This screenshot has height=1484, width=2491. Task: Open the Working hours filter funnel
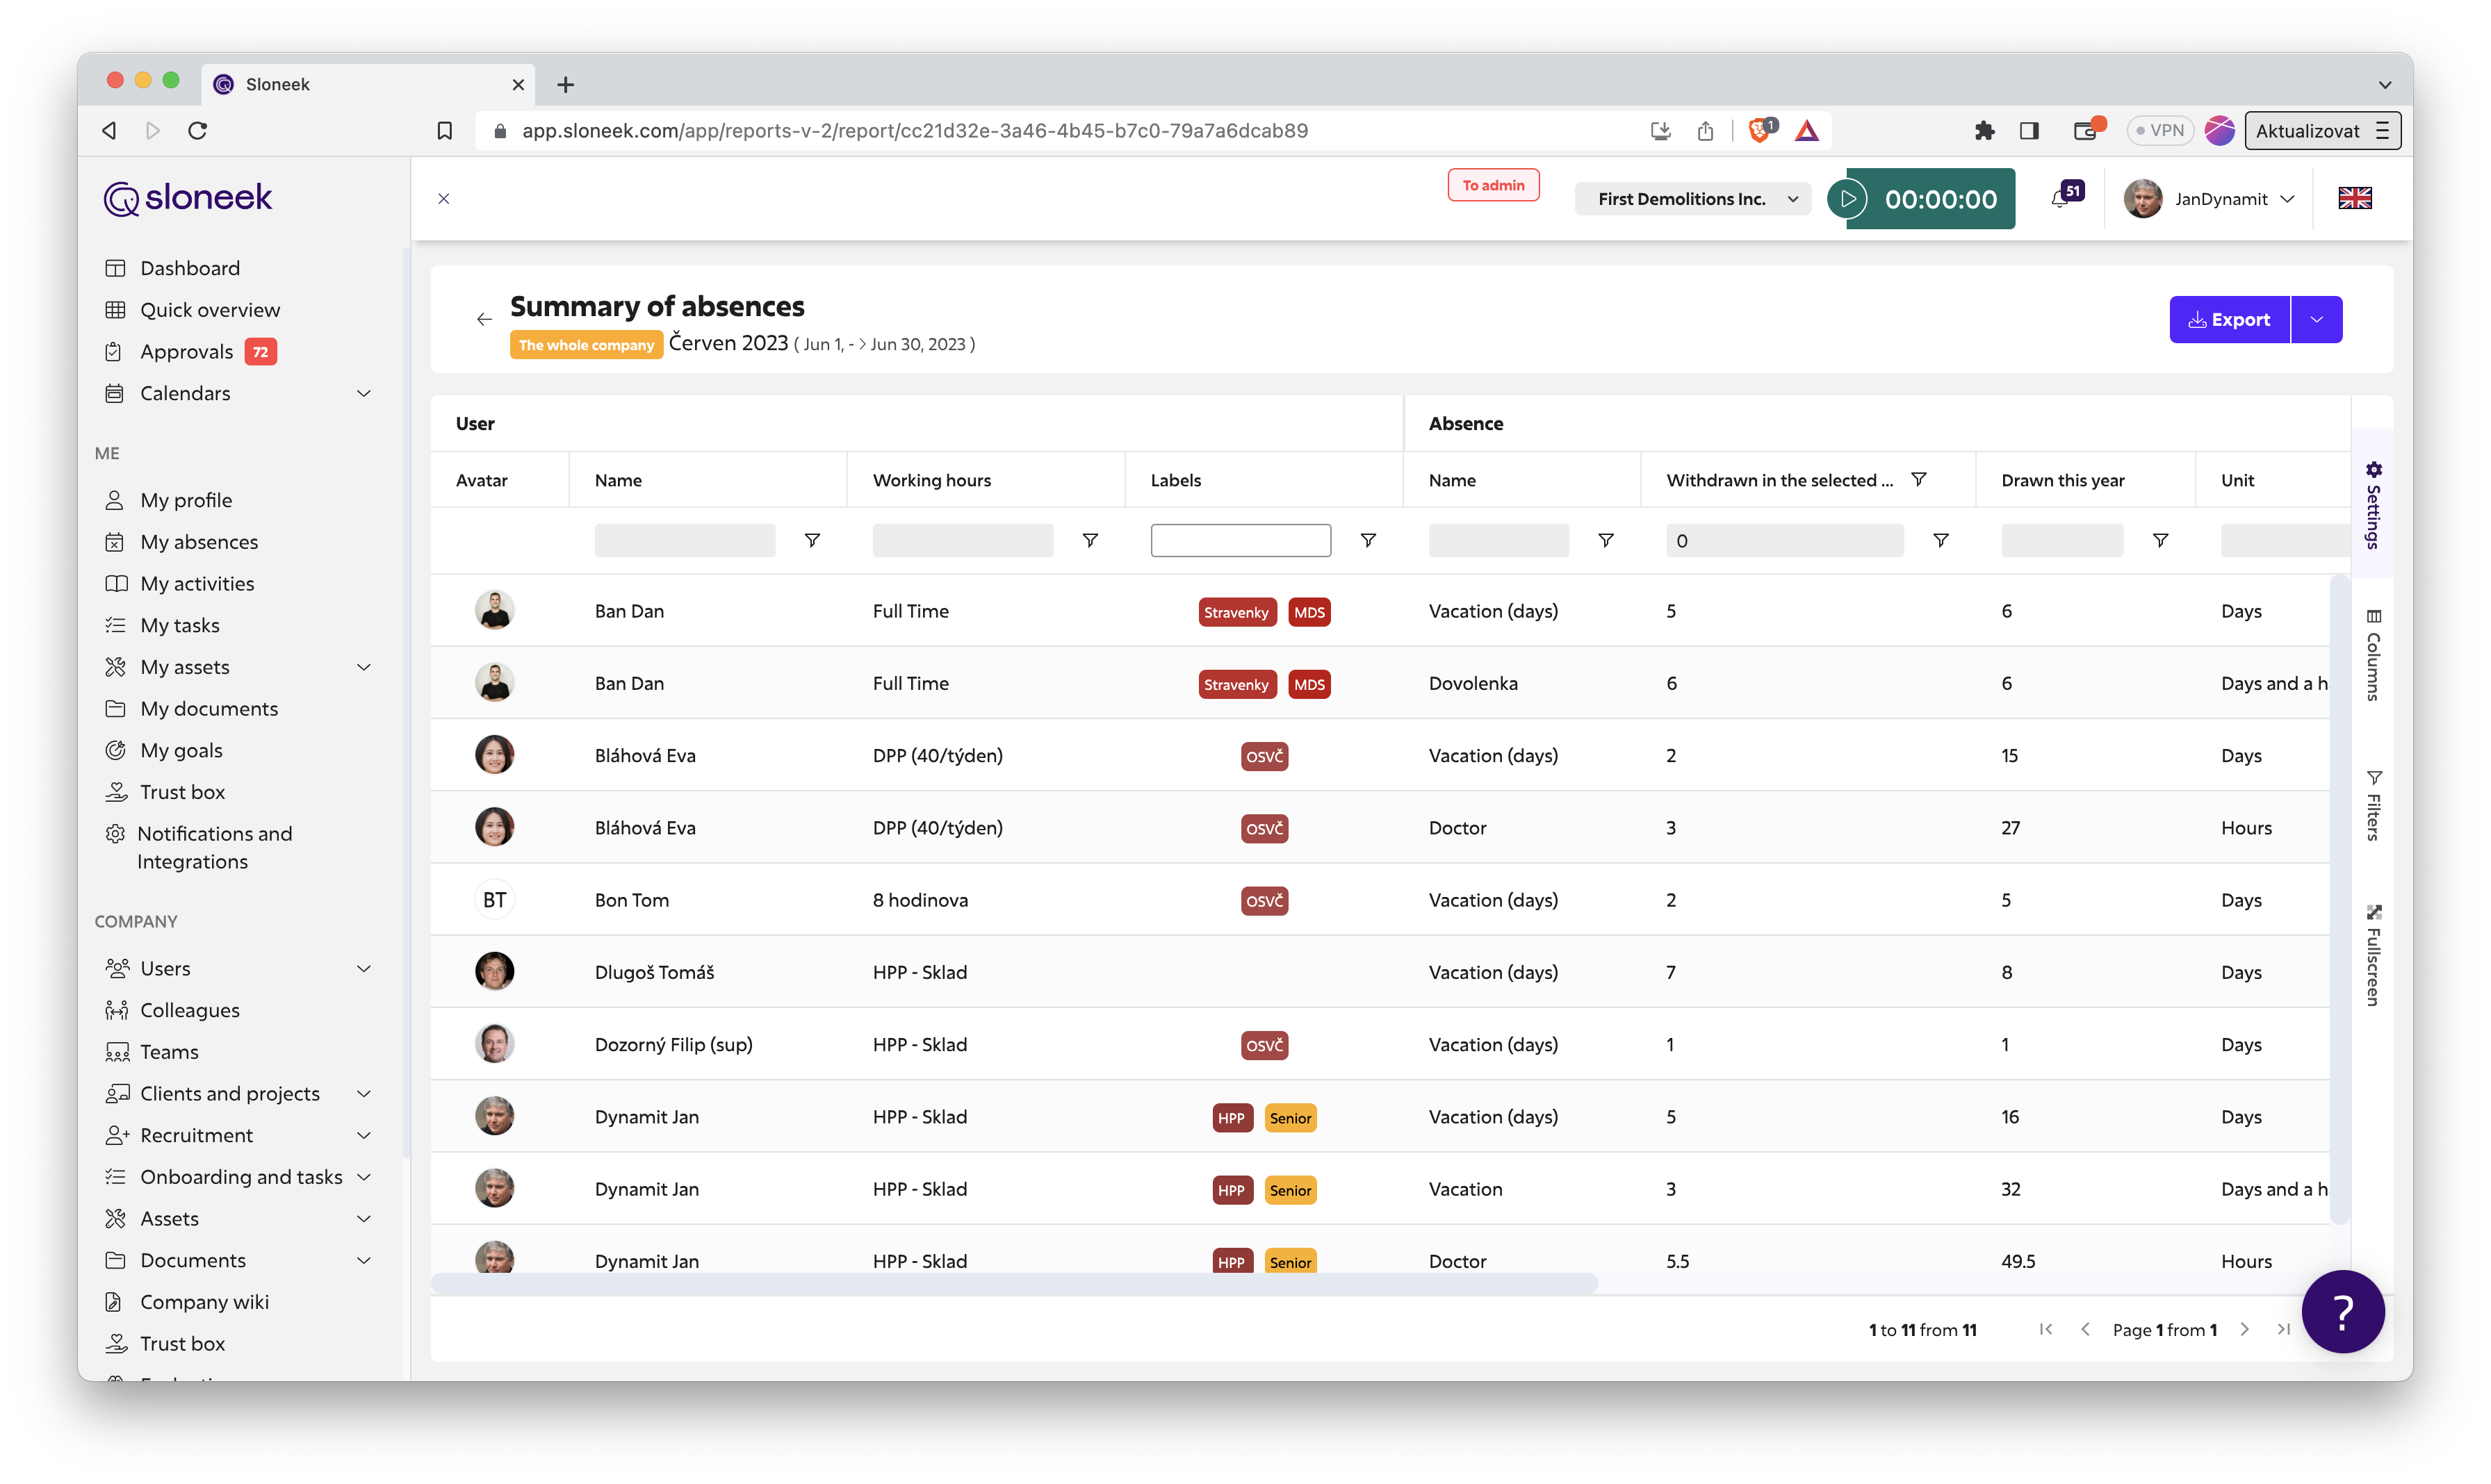[1091, 540]
